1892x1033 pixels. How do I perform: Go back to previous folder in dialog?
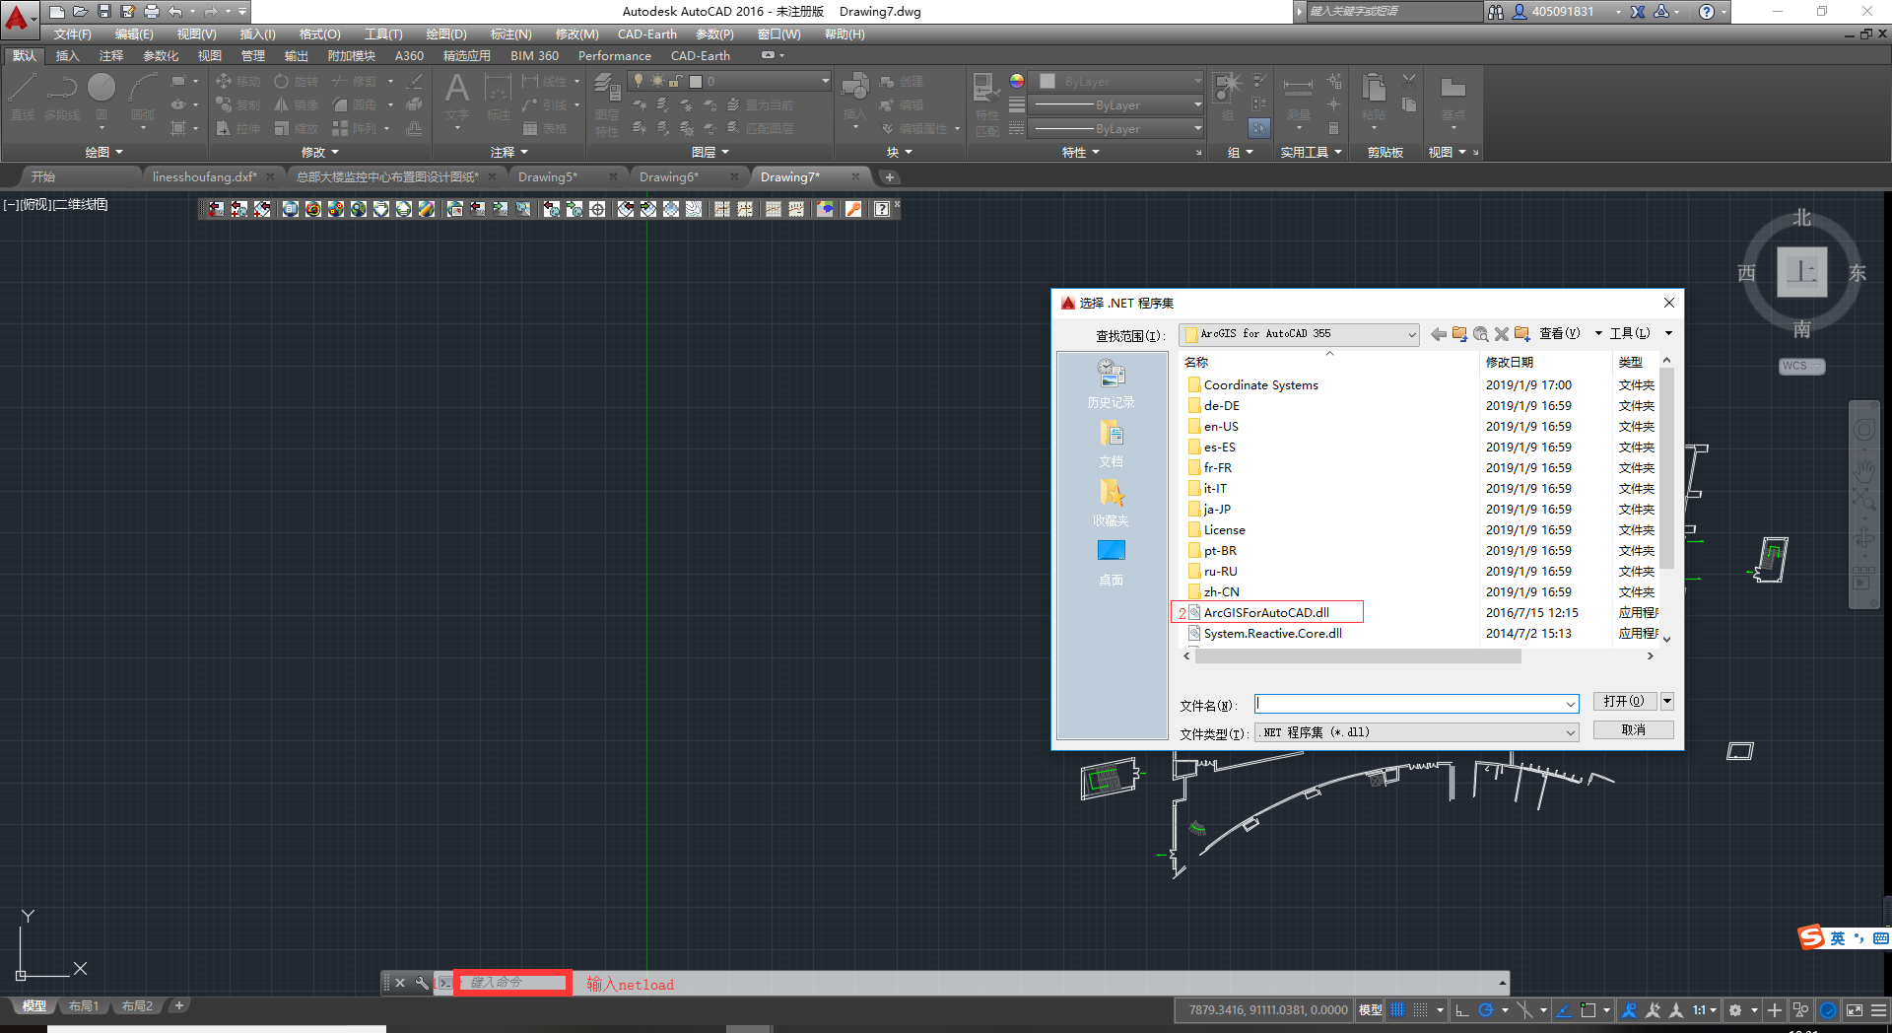[1439, 334]
